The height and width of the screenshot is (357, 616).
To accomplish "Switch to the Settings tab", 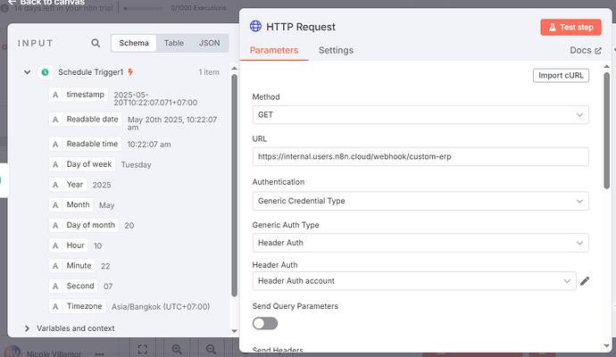I will tap(336, 51).
